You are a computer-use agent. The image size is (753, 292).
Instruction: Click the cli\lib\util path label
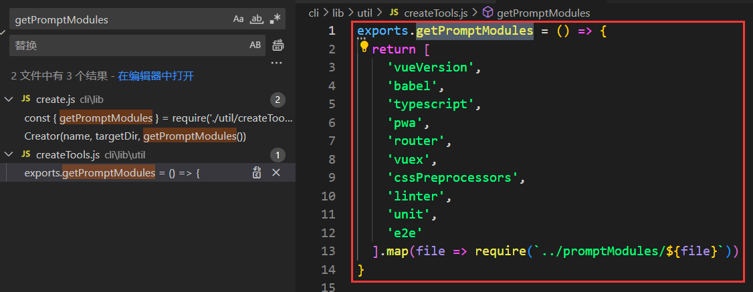pos(125,155)
